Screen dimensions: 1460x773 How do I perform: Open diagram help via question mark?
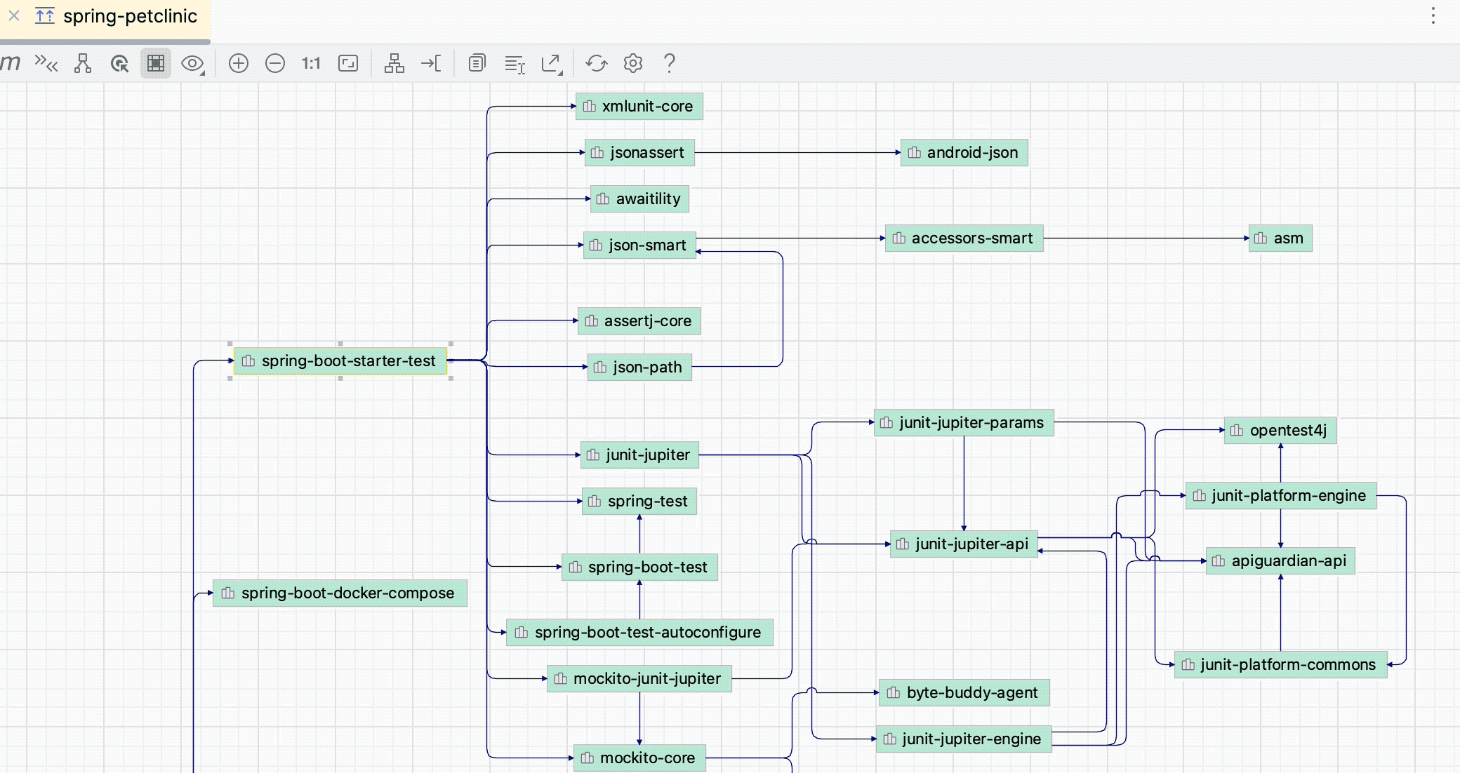(670, 63)
